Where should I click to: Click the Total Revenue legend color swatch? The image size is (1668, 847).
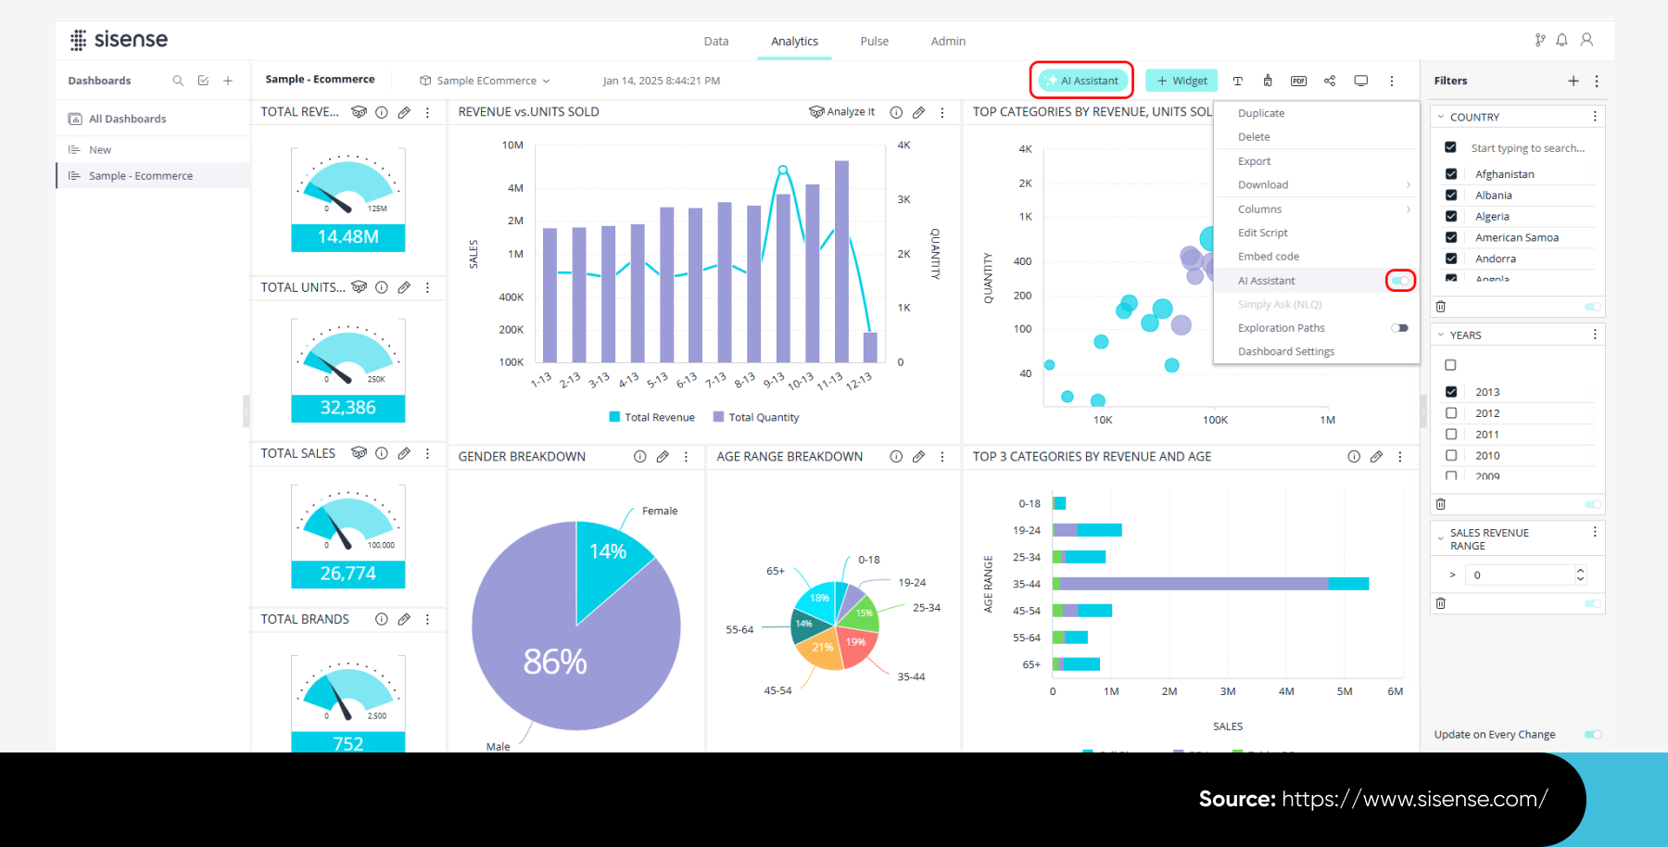pos(614,417)
